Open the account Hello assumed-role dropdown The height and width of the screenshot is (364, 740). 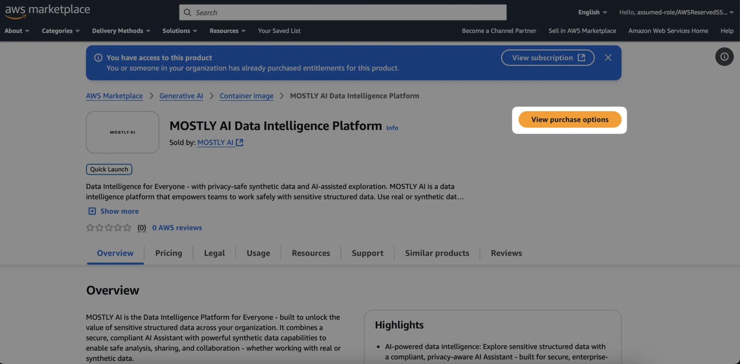click(676, 12)
